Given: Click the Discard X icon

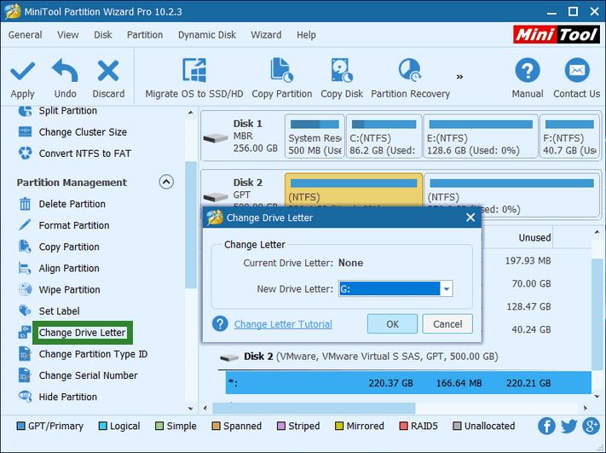Looking at the screenshot, I should (108, 71).
